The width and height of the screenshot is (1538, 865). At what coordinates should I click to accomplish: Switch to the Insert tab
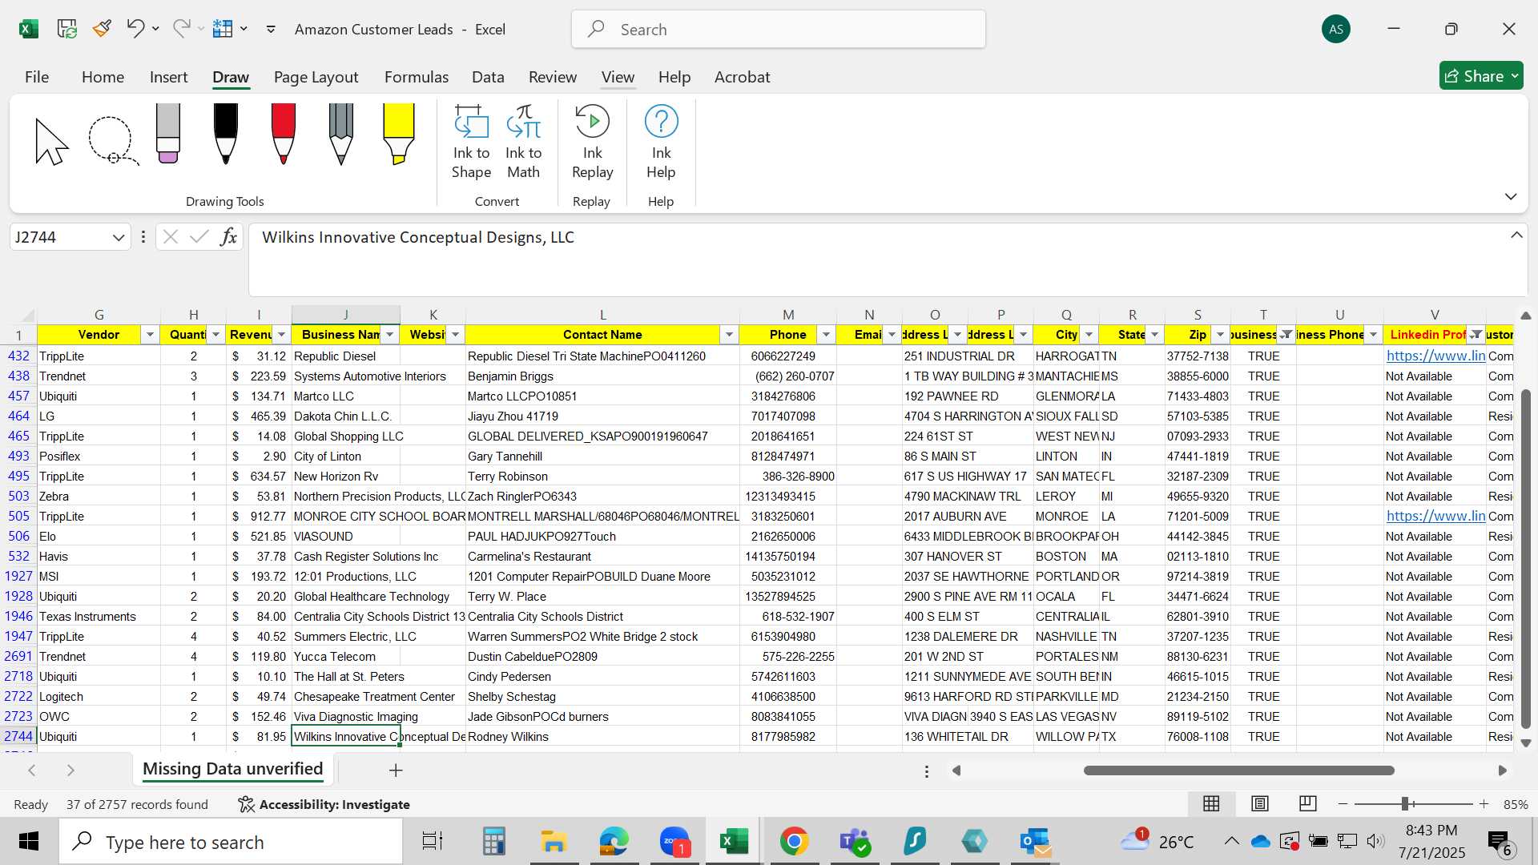pyautogui.click(x=168, y=77)
